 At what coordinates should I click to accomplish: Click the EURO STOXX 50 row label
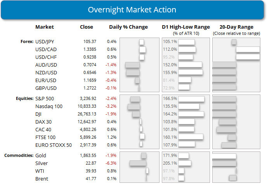click(x=54, y=144)
